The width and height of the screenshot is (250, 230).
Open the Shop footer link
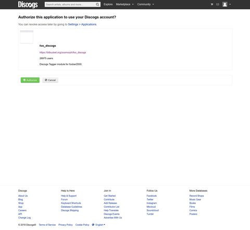[x=21, y=203]
